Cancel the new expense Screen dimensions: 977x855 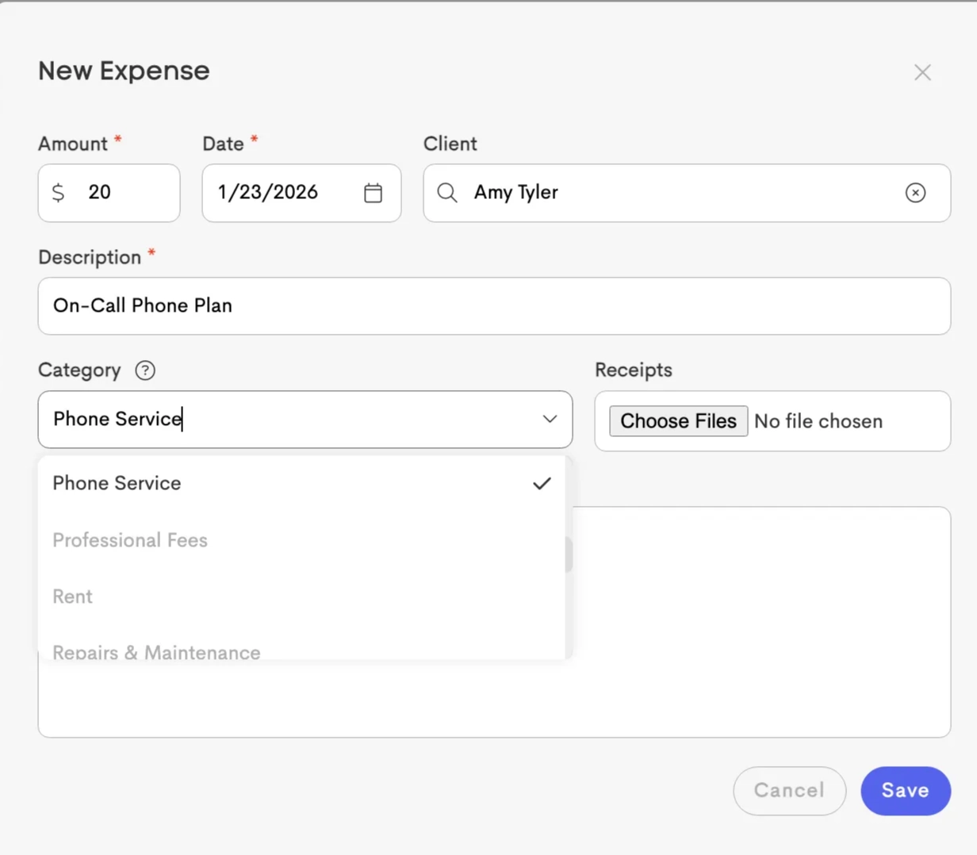[789, 791]
